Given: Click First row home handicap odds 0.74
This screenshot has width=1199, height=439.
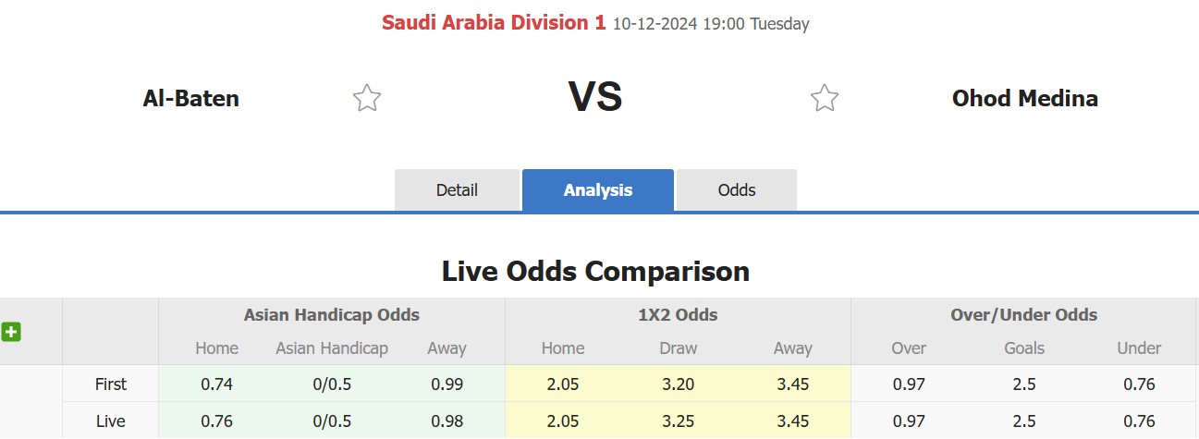Looking at the screenshot, I should click(216, 384).
